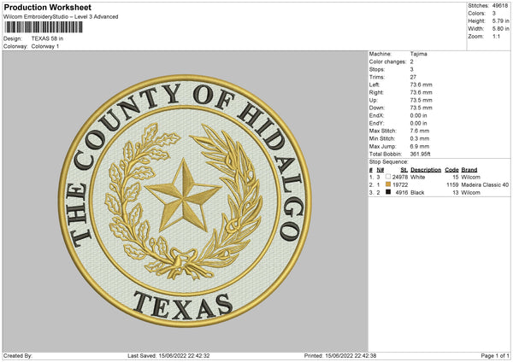Click the 'Color changes:' label
Screen dimensions: 513x362
[387, 61]
